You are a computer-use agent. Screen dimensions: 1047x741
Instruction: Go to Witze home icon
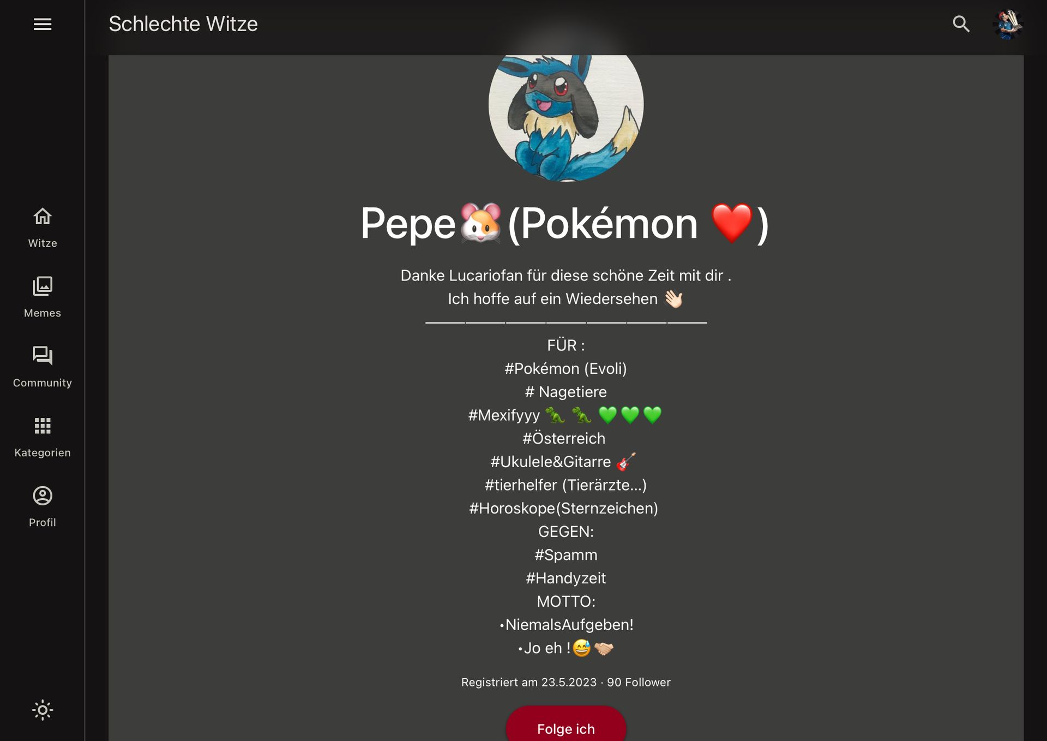pos(43,217)
